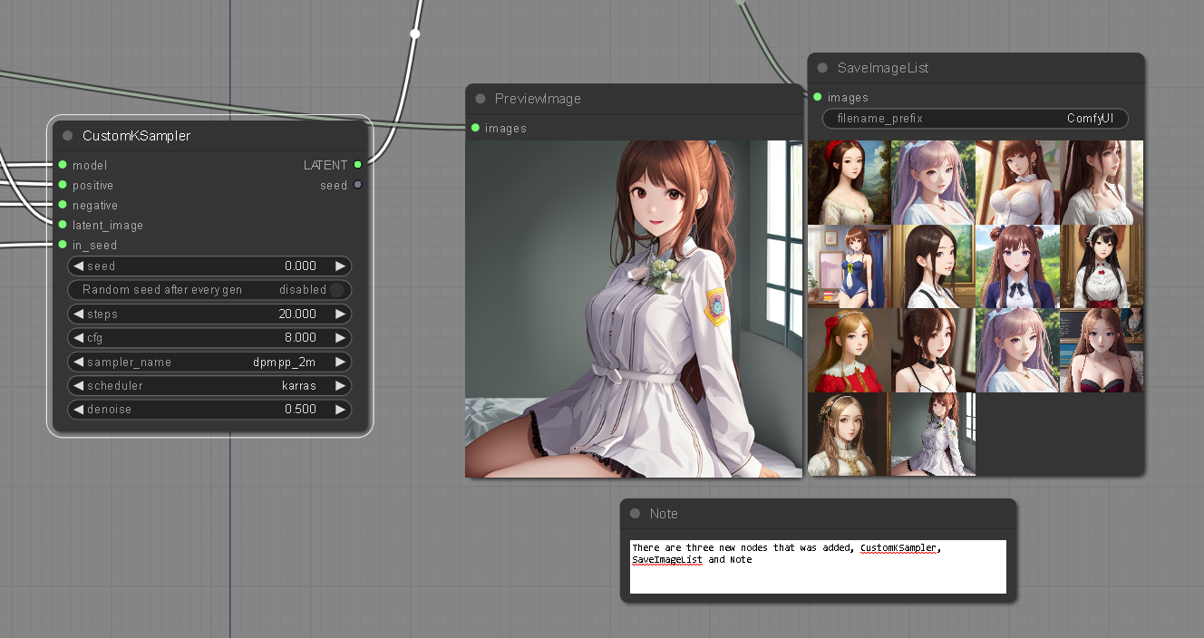
Task: Click the model input connector
Action: point(63,165)
